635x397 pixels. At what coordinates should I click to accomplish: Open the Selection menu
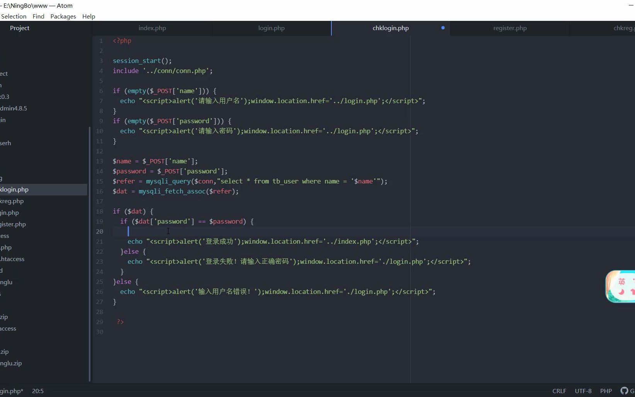(14, 16)
